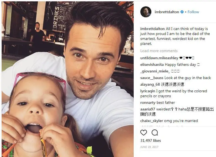Click the imbrettdalton profile avatar
The height and width of the screenshot is (157, 216).
pos(146,12)
